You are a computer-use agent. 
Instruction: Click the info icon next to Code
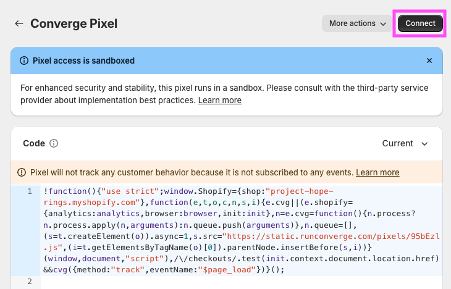(54, 143)
